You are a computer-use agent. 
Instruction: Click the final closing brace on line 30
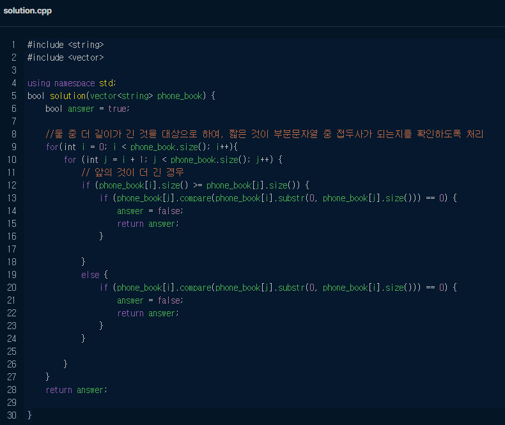pyautogui.click(x=29, y=415)
